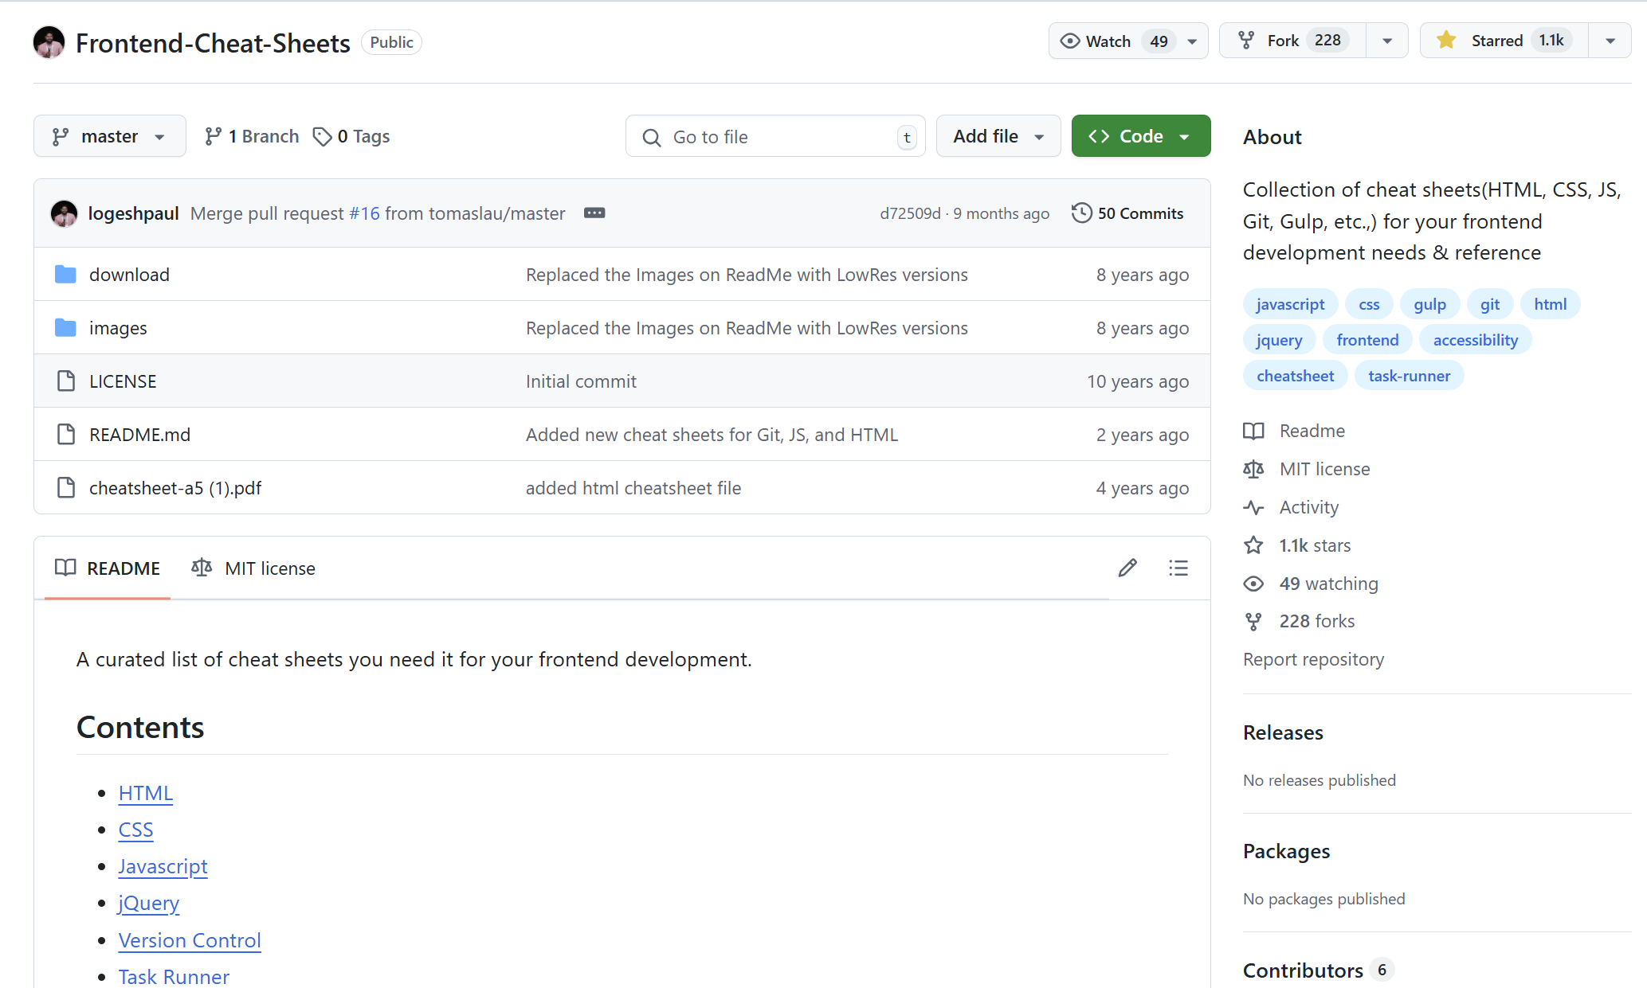Click the accessibility topic tag
Image resolution: width=1647 pixels, height=988 pixels.
(1475, 340)
